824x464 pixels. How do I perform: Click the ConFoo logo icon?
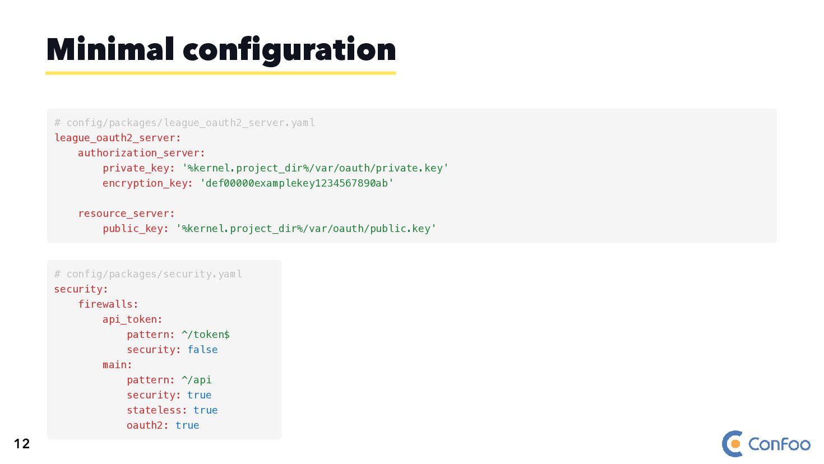pyautogui.click(x=733, y=444)
